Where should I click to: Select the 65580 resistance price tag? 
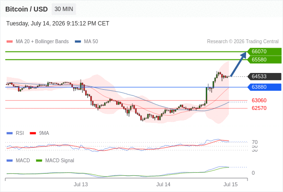[x=264, y=60]
